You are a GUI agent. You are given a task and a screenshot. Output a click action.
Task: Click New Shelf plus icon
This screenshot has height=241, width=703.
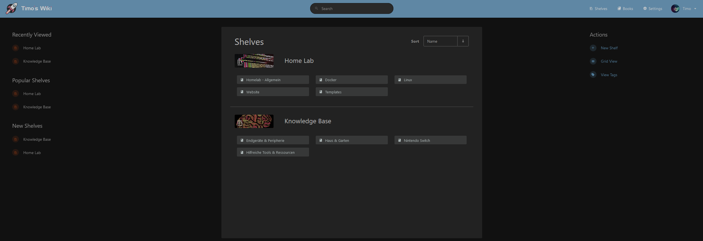593,48
